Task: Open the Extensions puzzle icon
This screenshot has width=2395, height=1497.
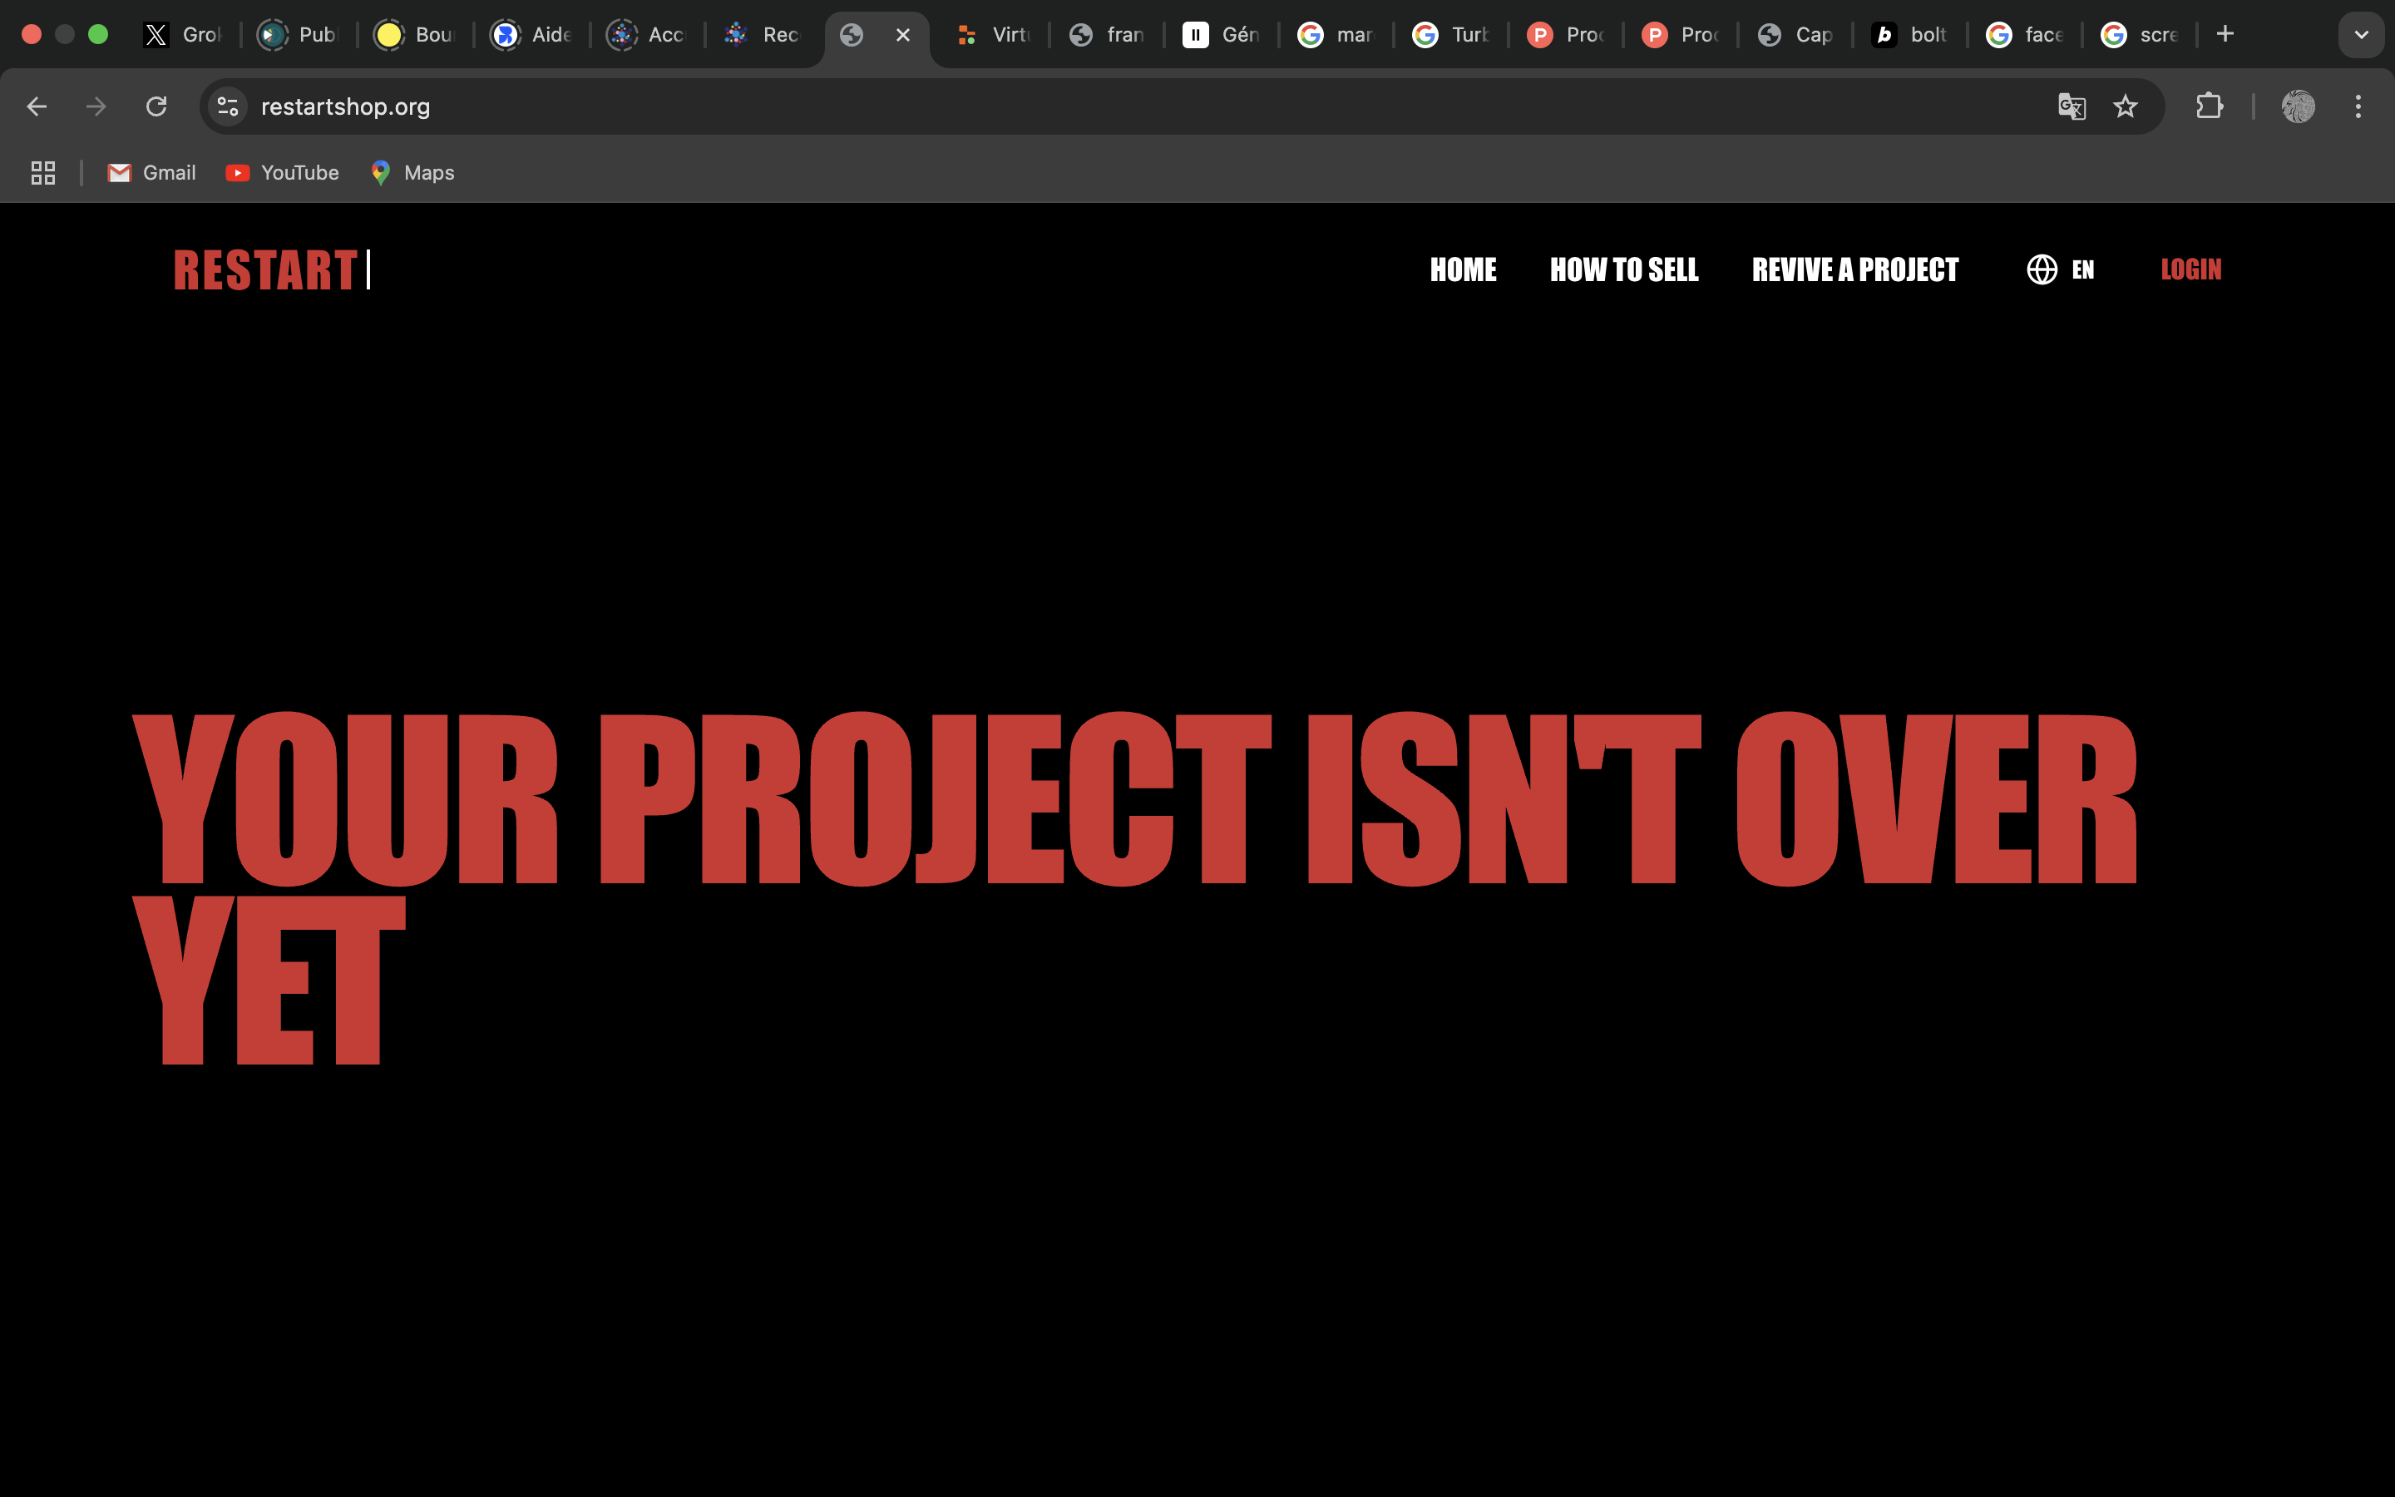Action: (2209, 106)
